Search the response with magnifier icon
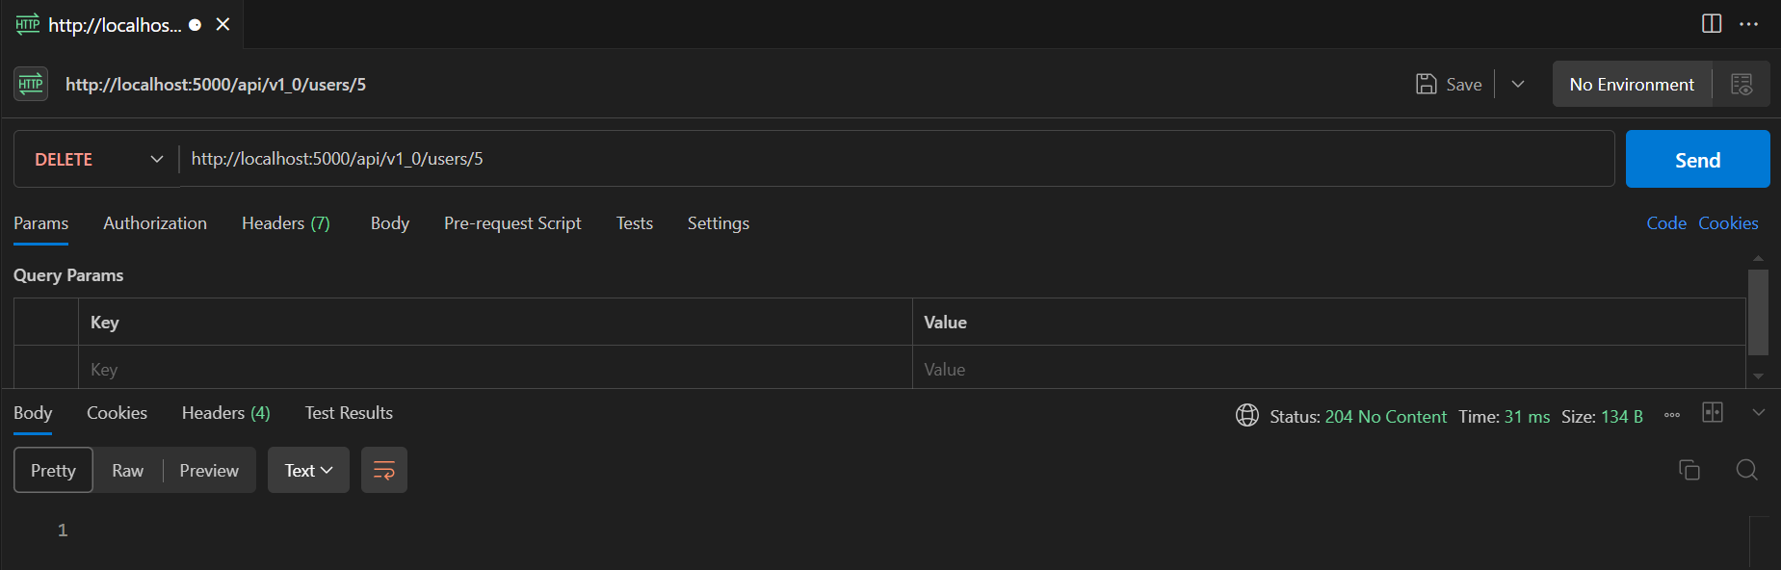Viewport: 1781px width, 570px height. tap(1747, 470)
